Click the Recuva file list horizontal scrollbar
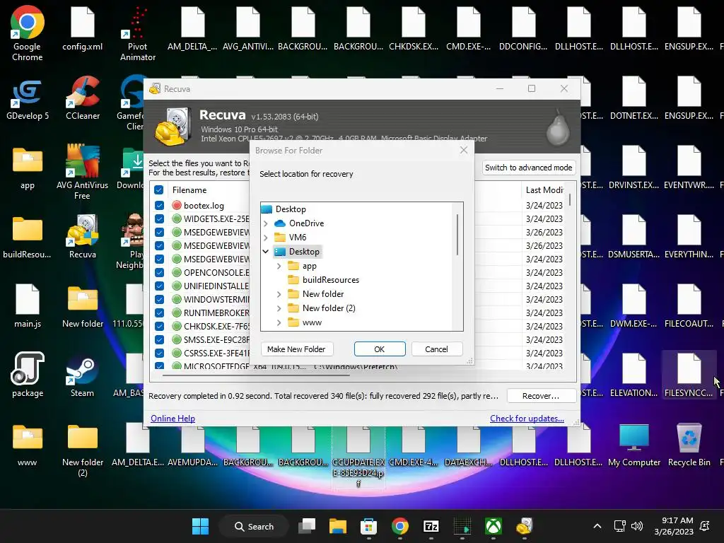Viewport: 724px width, 543px height. [256, 375]
